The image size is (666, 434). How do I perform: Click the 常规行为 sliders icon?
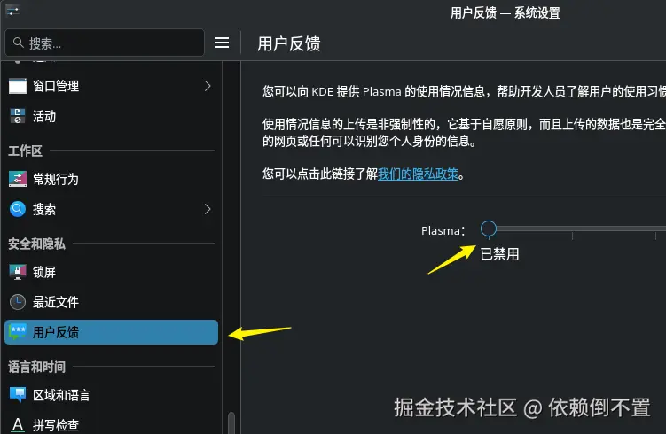coord(18,179)
